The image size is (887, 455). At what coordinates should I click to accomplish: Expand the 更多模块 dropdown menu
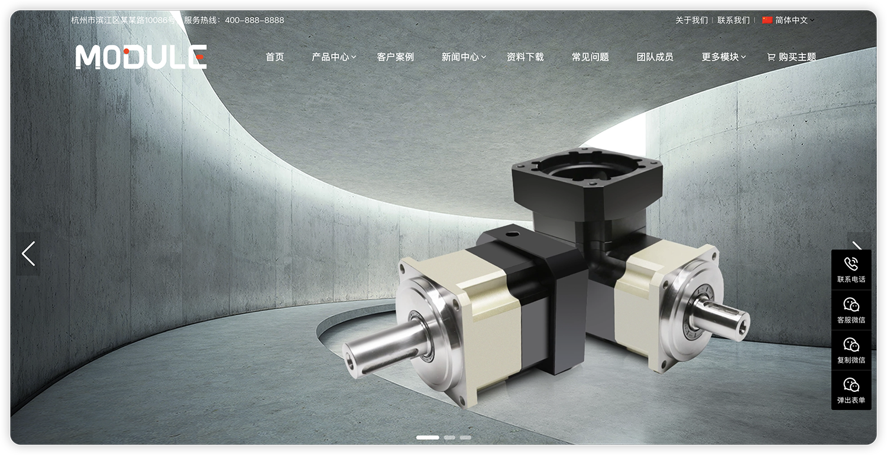pos(723,57)
